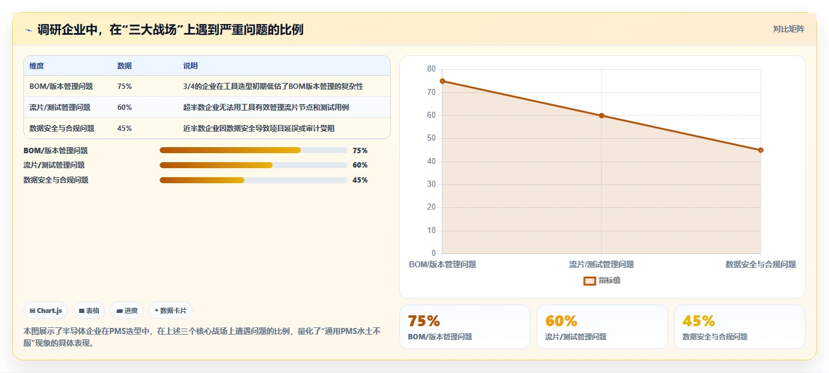
Task: Click the 维度 column header
Action: coord(37,66)
